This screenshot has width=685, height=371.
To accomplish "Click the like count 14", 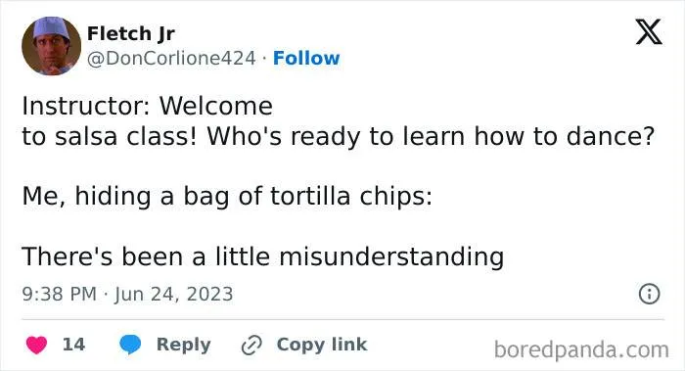I will coord(73,345).
